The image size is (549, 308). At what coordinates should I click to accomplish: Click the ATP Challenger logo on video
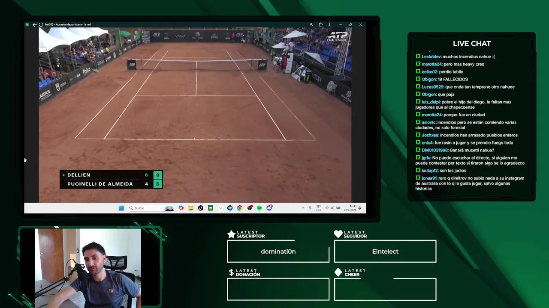(x=337, y=37)
